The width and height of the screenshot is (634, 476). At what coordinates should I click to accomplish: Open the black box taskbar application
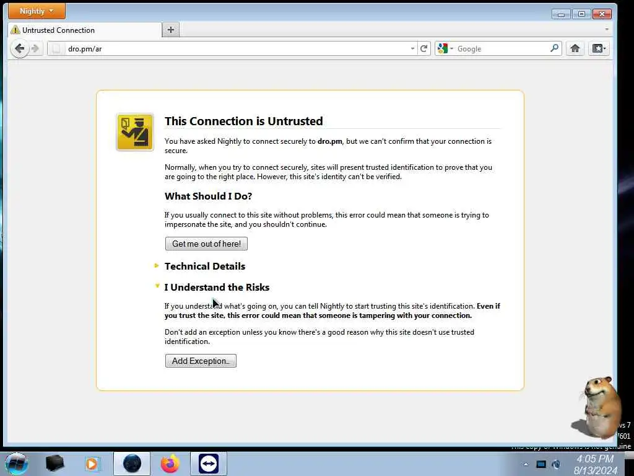[54, 464]
